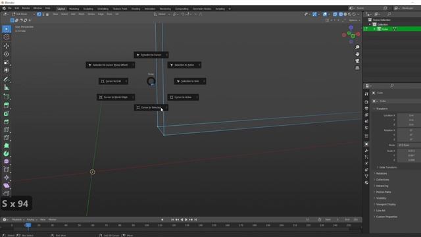Click the viewport zoom magnifier icon

pyautogui.click(x=357, y=47)
